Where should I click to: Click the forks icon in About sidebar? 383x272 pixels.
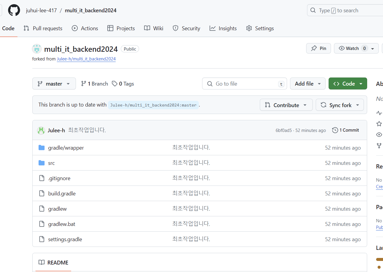[379, 146]
